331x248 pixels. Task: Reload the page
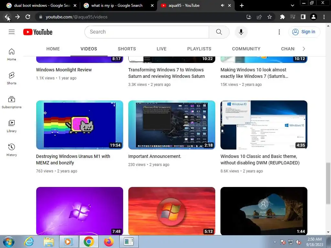28,17
